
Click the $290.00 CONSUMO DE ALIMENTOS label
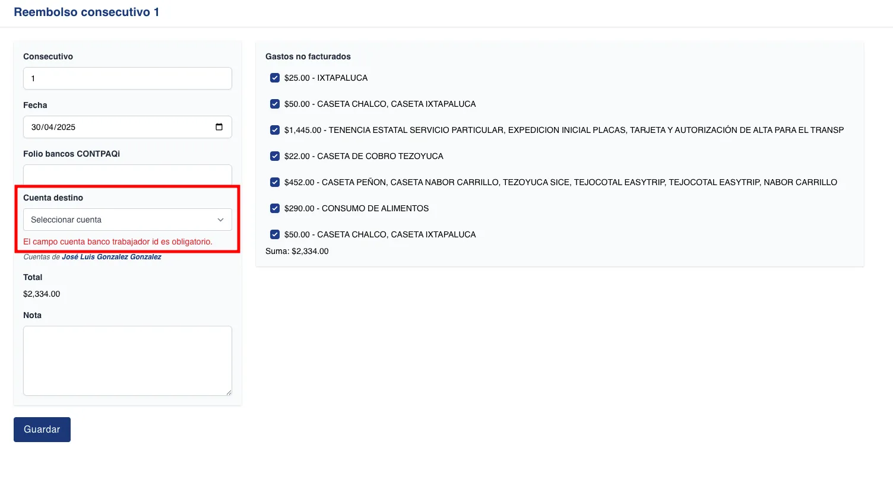pos(356,208)
